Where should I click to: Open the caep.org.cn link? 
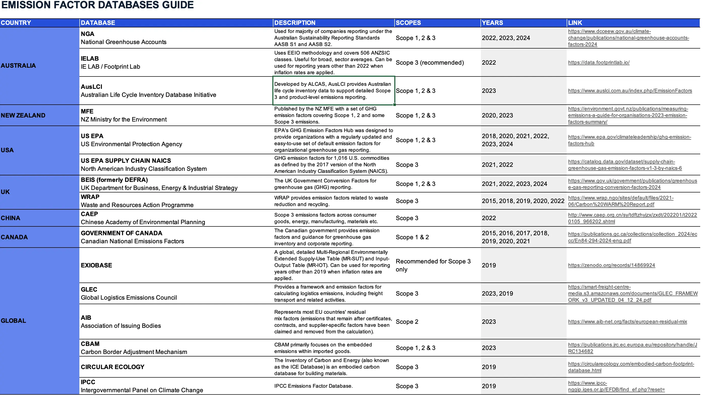click(x=632, y=218)
